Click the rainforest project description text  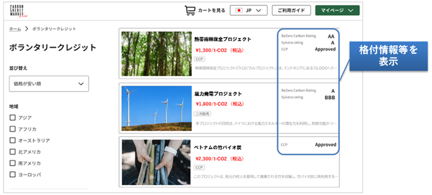coord(266,68)
